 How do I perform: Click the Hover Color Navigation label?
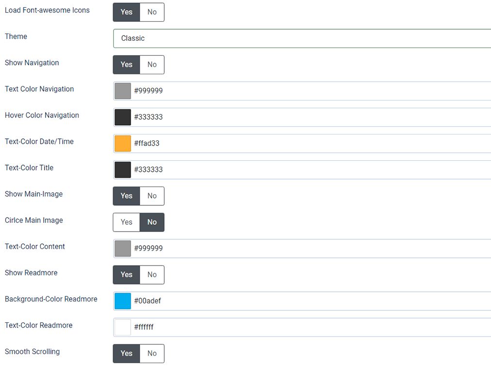pyautogui.click(x=42, y=115)
